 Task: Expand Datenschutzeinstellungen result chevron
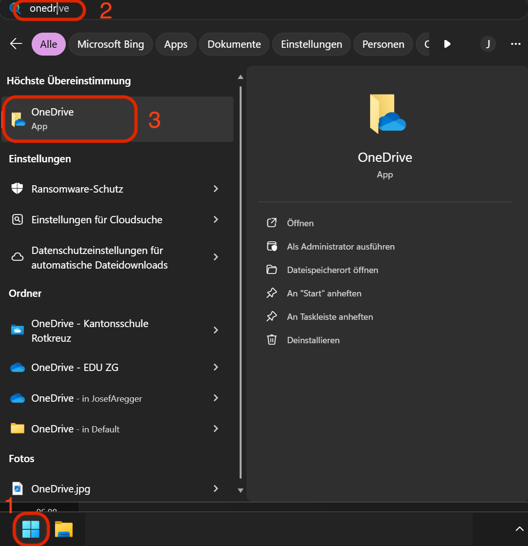[x=216, y=257]
